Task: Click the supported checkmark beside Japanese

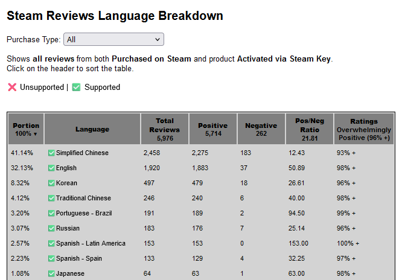Action: click(x=51, y=273)
